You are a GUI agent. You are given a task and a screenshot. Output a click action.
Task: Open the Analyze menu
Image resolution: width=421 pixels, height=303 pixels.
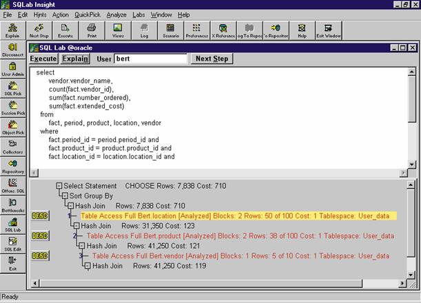[116, 14]
